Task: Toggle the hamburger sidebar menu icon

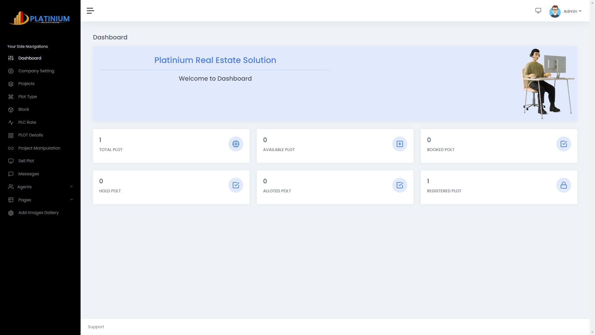Action: click(90, 11)
